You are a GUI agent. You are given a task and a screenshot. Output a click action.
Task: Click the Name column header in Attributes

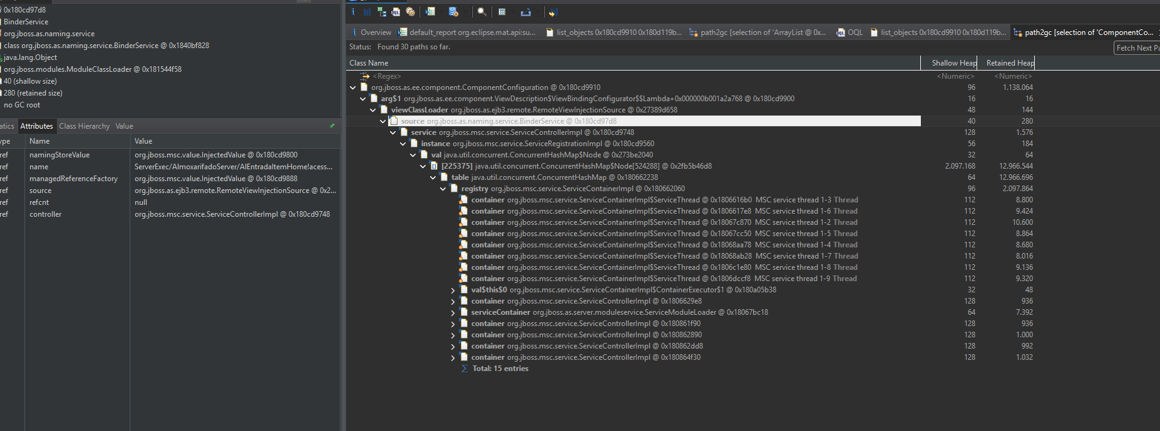77,141
